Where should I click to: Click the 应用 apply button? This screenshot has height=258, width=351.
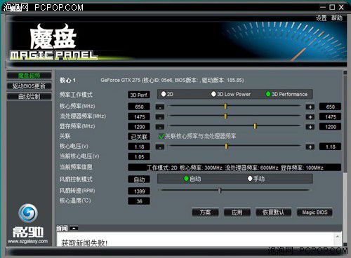(237, 212)
